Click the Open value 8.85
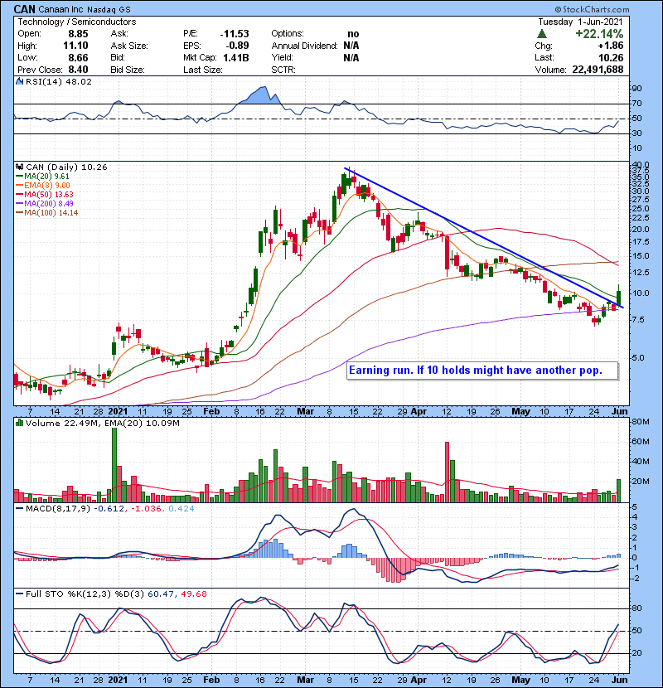 [78, 34]
